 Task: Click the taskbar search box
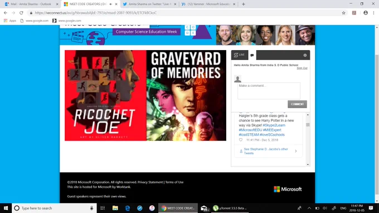tap(54, 208)
